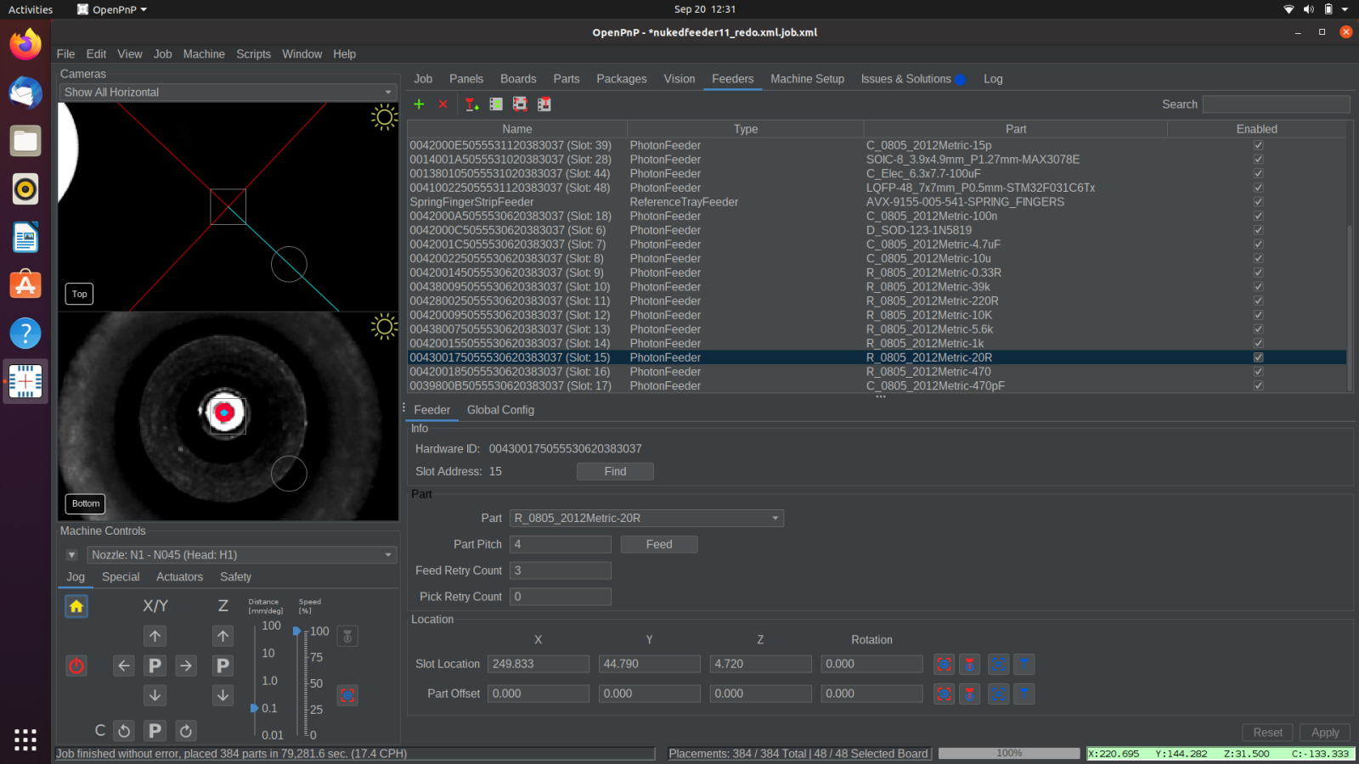Add a new feeder with the green plus icon

pyautogui.click(x=419, y=104)
